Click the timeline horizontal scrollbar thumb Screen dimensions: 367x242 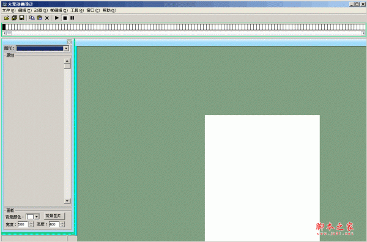(x=9, y=34)
